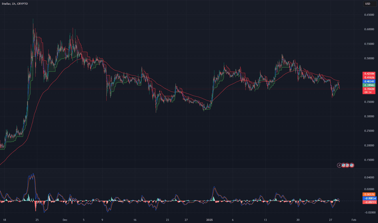Click the '2025' label on time axis
Screen dimensions: 378x223
210,220
